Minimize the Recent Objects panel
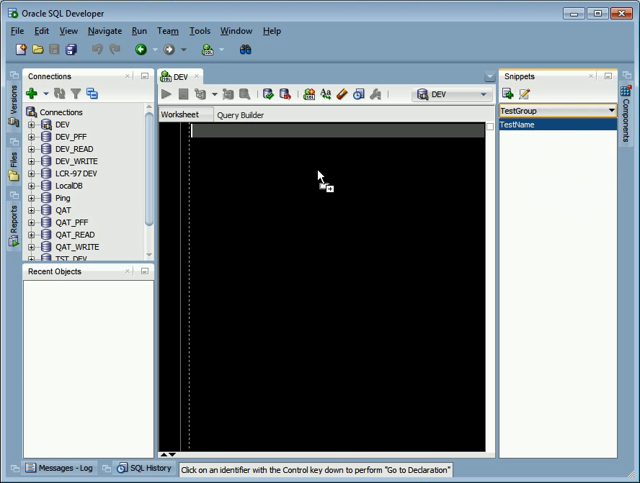640x483 pixels. (x=144, y=271)
